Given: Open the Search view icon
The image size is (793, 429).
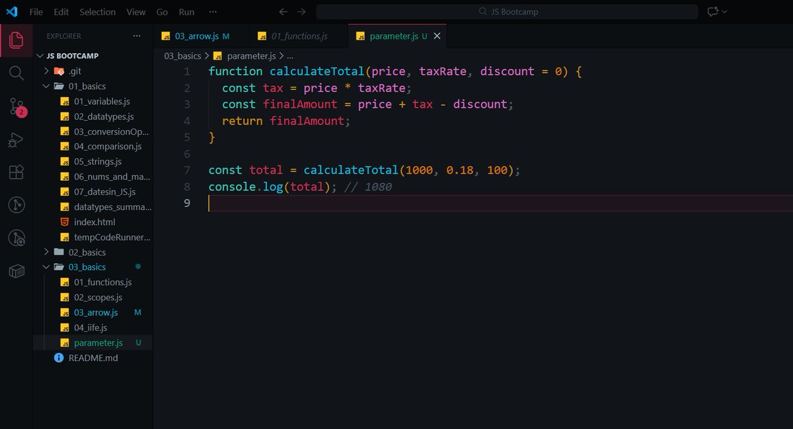Looking at the screenshot, I should 17,73.
